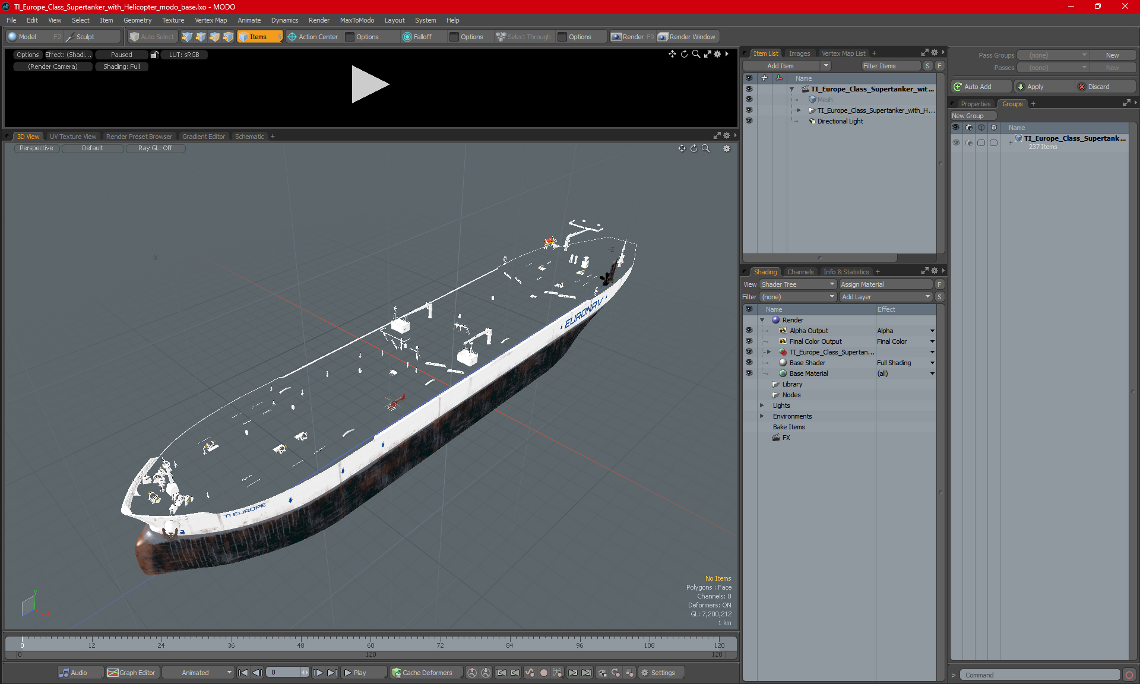Toggle visibility of Base Material
Screen dimensions: 1140x684
click(x=749, y=373)
